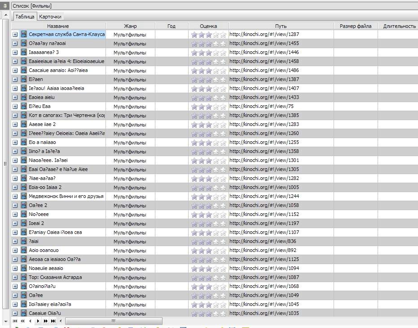Image resolution: width=418 pixels, height=328 pixels.
Task: Click film icon in 'Oa?ee 2' row
Action: point(24,206)
